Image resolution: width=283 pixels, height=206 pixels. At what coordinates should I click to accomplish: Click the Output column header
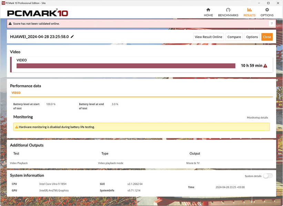pyautogui.click(x=195, y=153)
